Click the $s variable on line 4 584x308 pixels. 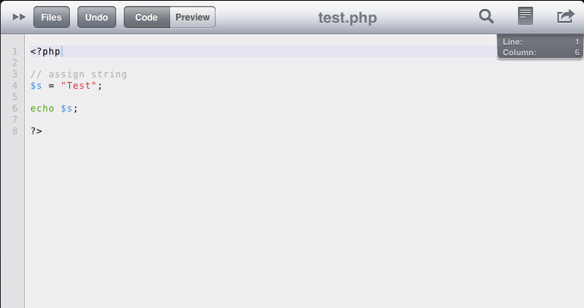click(36, 86)
